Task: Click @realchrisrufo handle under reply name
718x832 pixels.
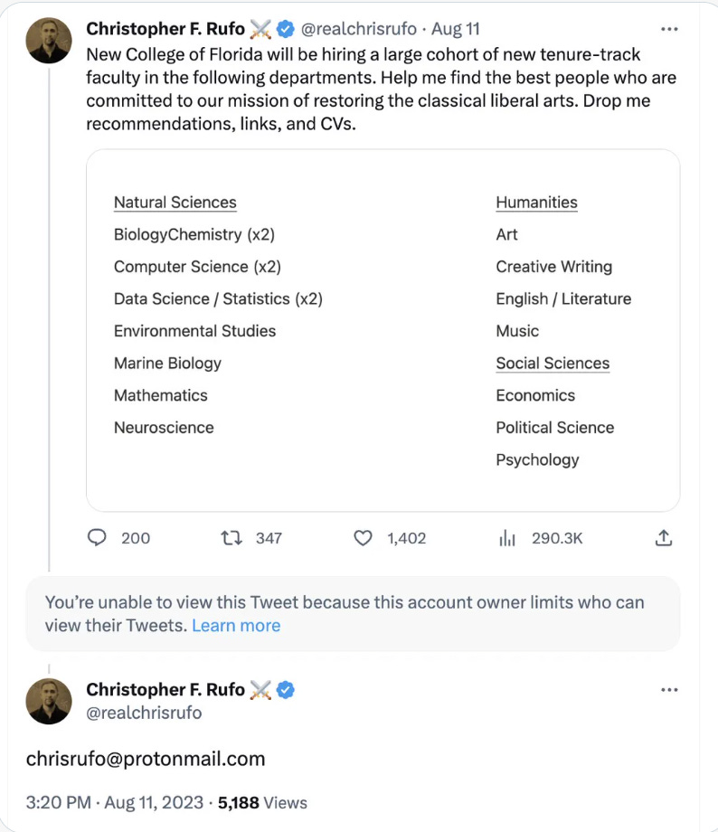Action: 144,713
